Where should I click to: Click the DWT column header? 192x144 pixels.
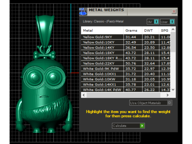[x=150, y=30]
